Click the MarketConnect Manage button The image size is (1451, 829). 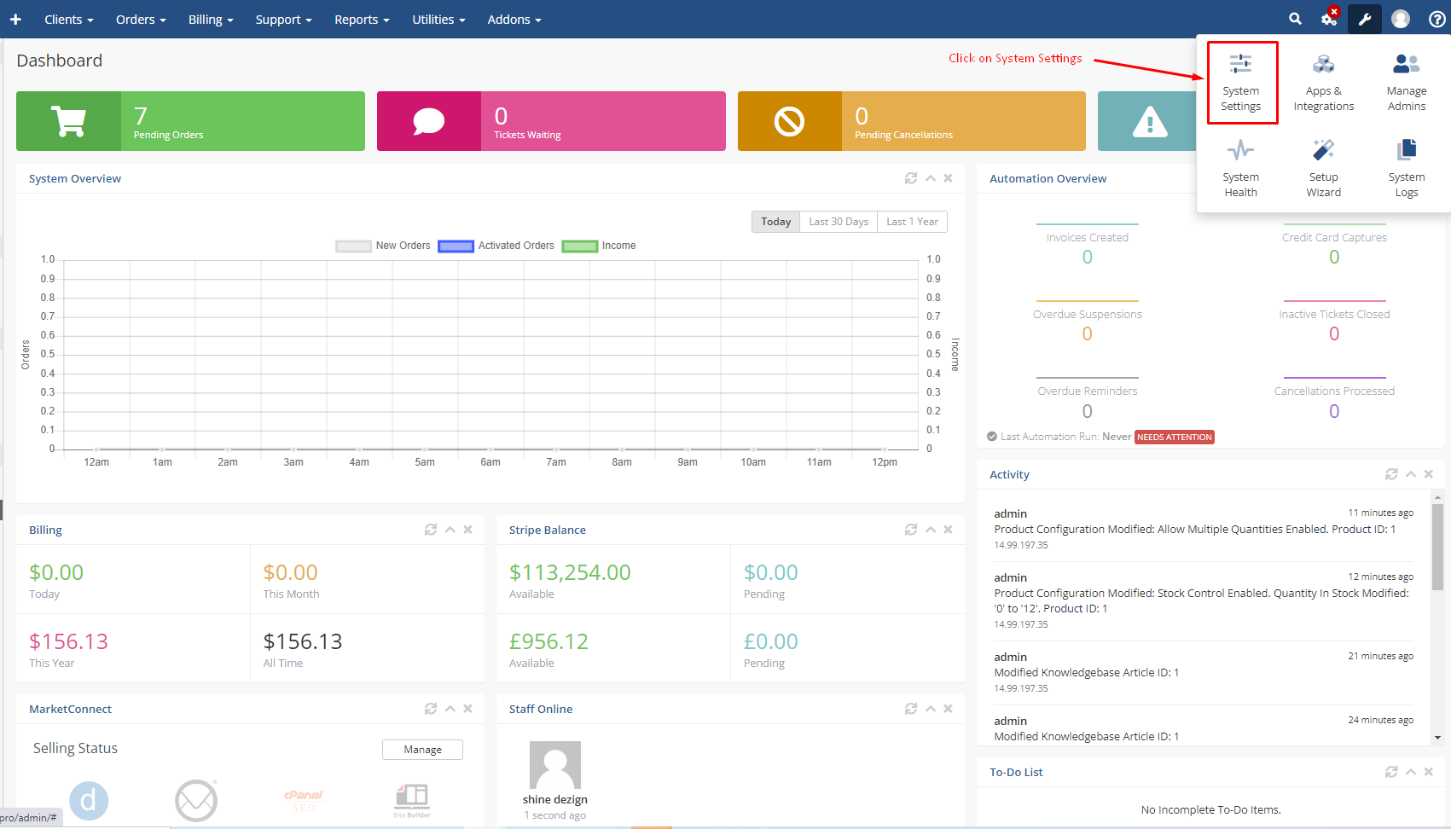[422, 749]
